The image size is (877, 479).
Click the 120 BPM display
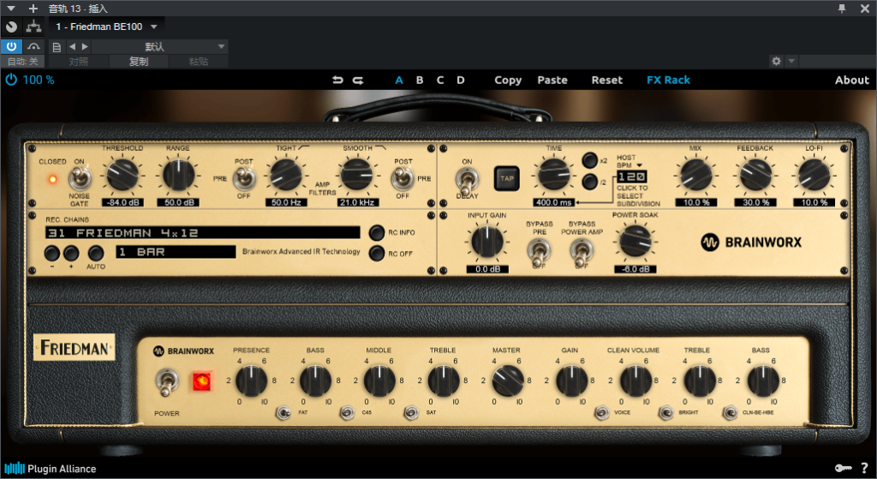click(631, 177)
